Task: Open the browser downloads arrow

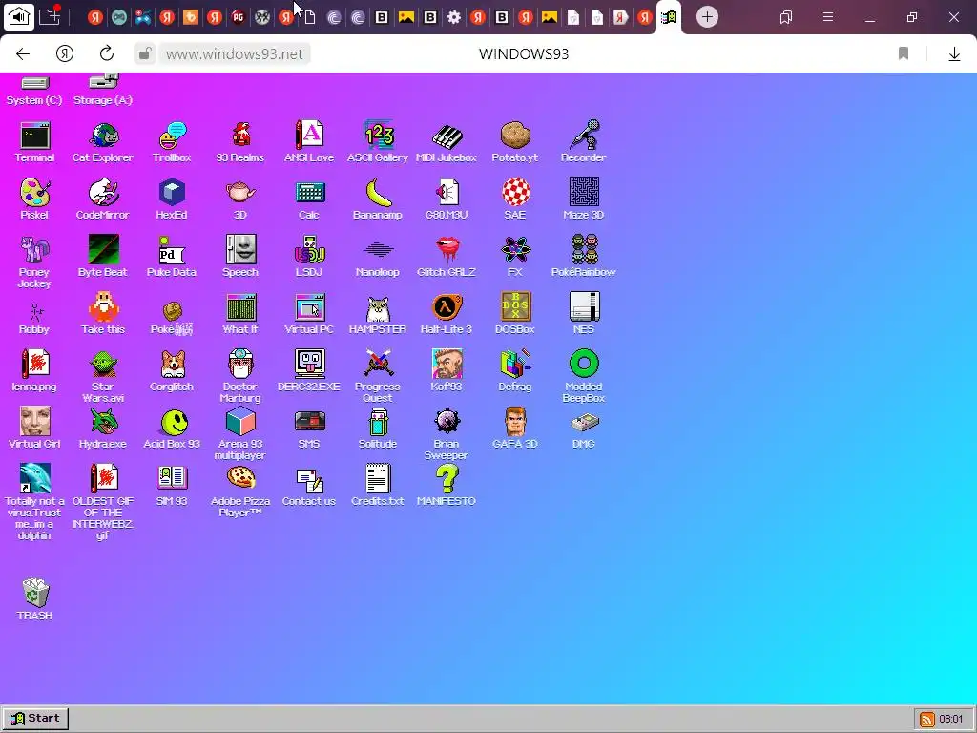Action: coord(954,54)
